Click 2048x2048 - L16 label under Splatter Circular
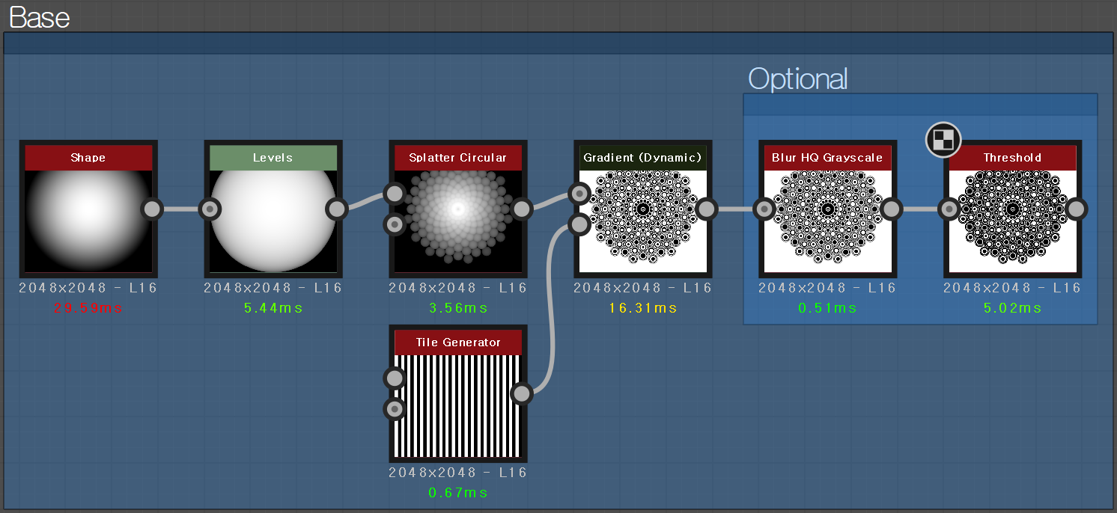1117x513 pixels. (x=458, y=288)
